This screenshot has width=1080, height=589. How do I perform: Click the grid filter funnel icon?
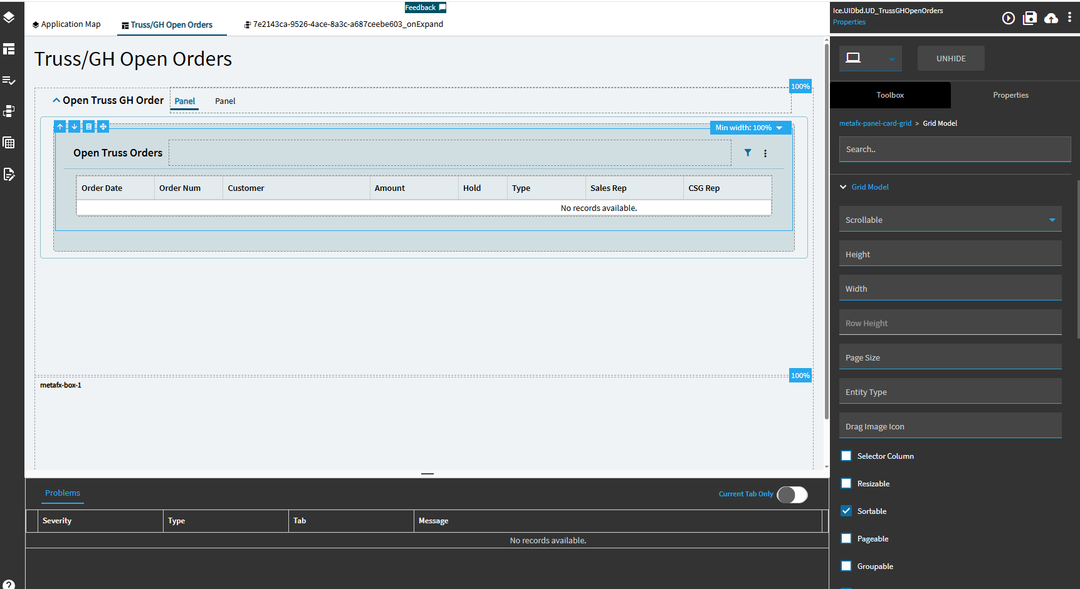(748, 153)
